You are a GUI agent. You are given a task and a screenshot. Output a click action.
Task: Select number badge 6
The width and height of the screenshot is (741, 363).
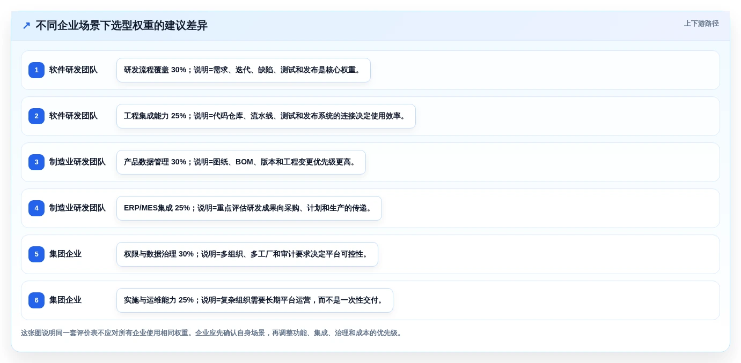click(36, 300)
